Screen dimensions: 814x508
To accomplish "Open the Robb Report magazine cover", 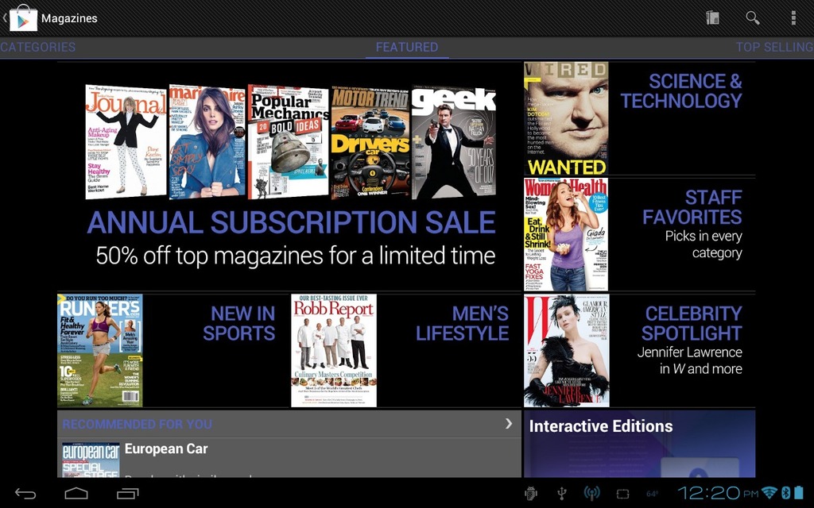I will coord(334,351).
